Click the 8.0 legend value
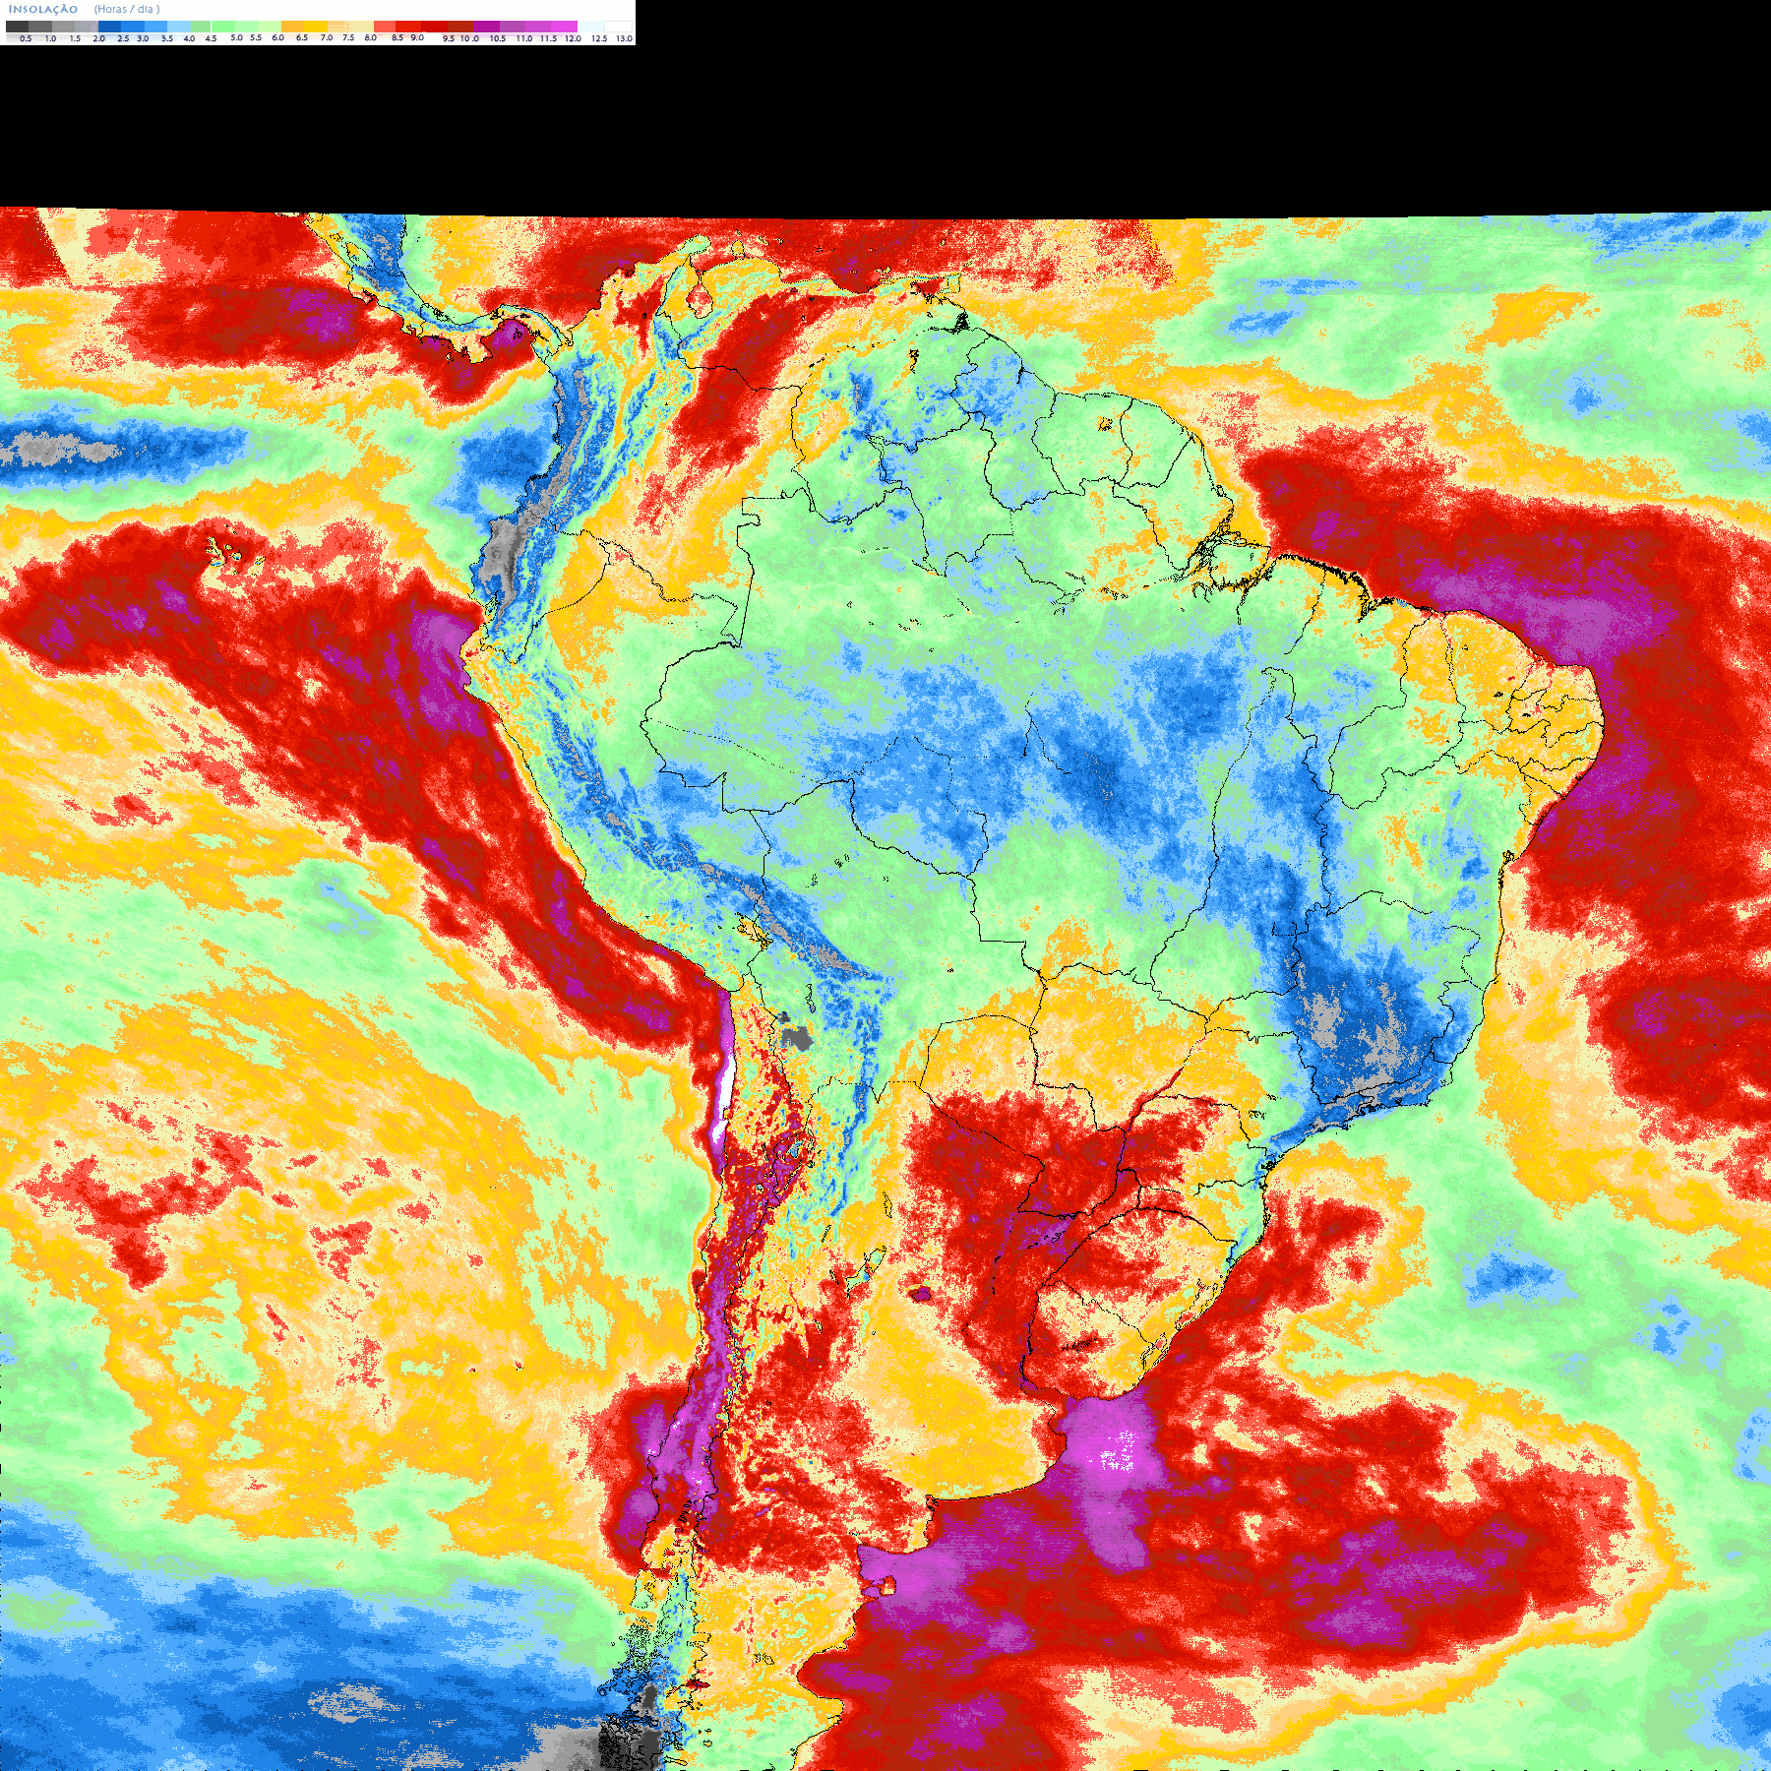 (371, 37)
